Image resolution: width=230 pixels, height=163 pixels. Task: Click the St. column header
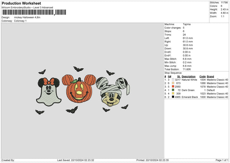click(x=179, y=77)
